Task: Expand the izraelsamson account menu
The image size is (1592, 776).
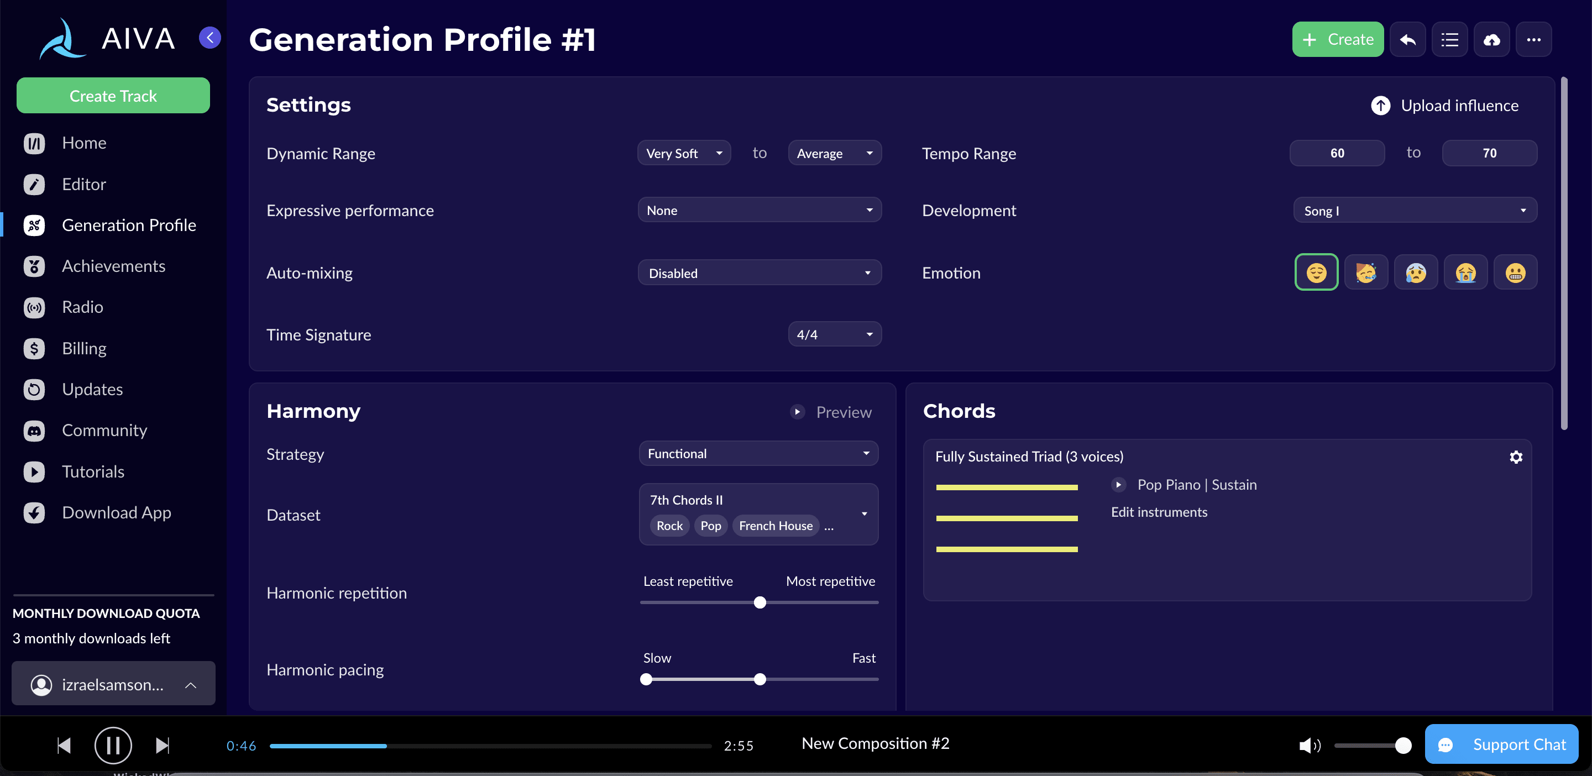Action: coord(114,684)
